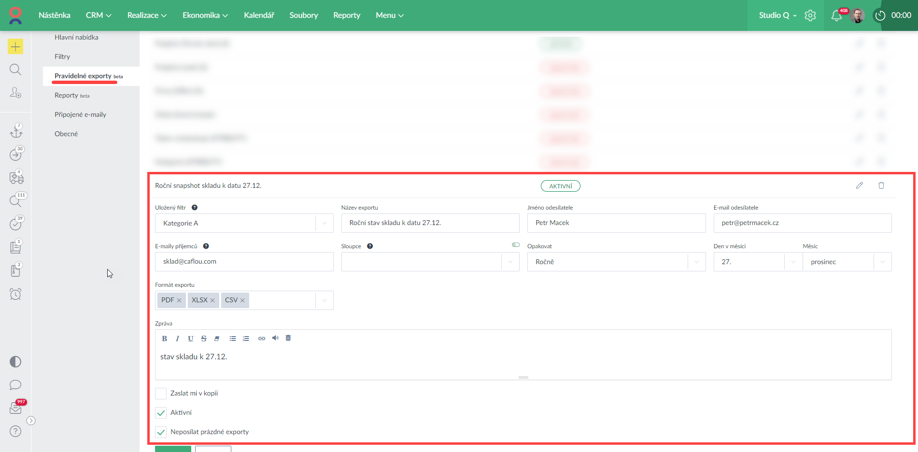918x452 pixels.
Task: Open the Ekonomika menu
Action: tap(205, 15)
